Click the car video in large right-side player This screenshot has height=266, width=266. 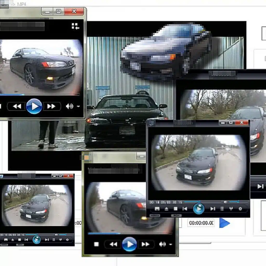pos(199,162)
